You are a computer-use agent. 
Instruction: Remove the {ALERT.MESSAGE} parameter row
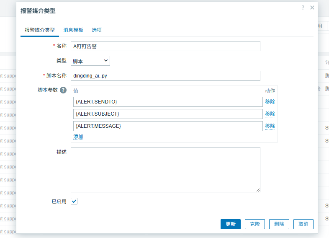point(270,126)
